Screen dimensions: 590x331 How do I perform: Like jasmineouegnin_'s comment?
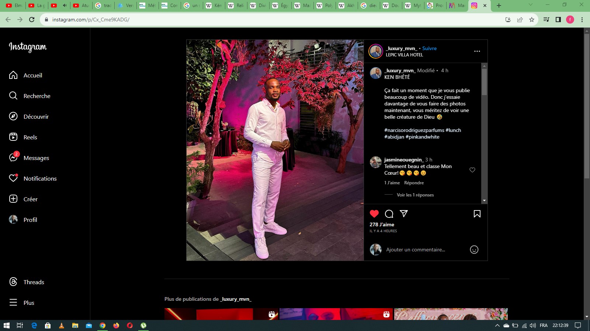(472, 170)
